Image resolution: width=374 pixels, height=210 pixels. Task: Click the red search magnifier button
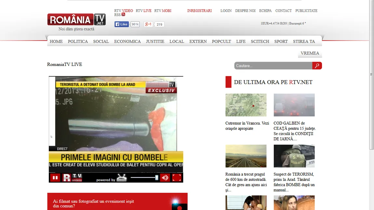317,66
